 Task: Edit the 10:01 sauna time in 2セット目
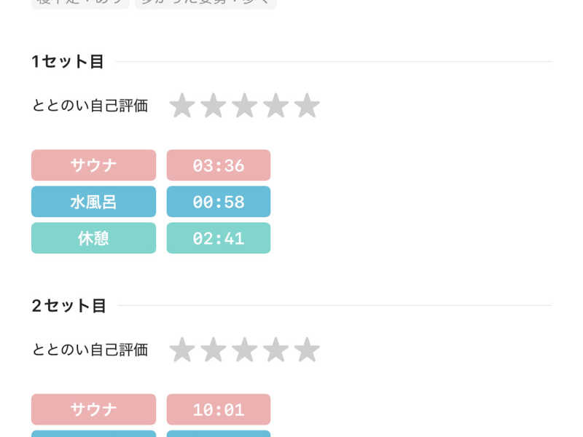219,409
